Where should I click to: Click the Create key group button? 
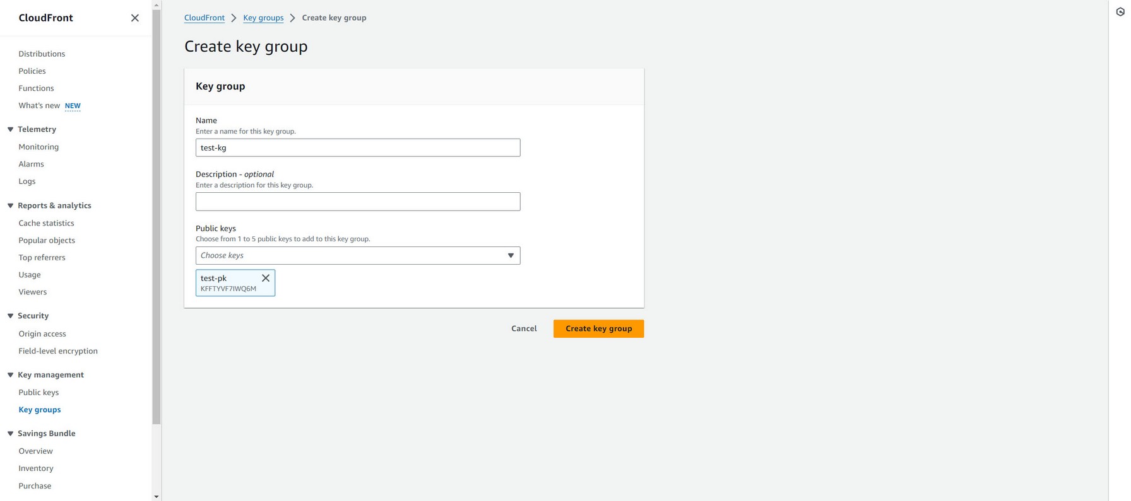click(x=598, y=328)
